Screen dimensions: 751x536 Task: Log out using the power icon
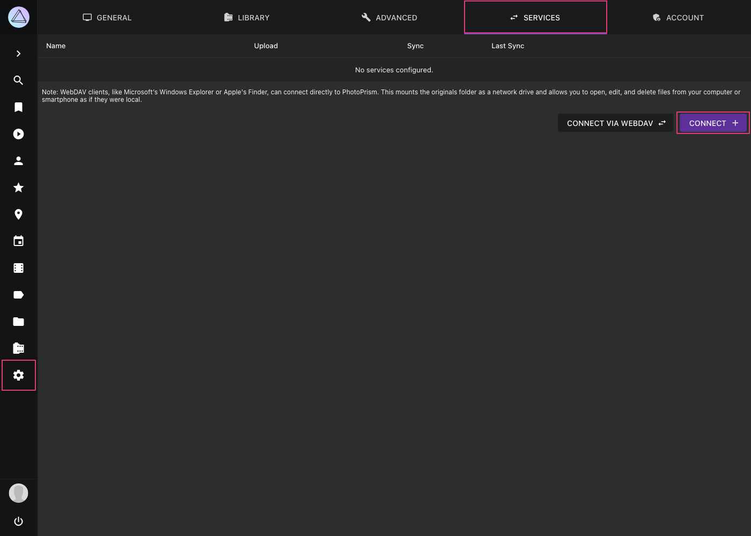click(18, 521)
